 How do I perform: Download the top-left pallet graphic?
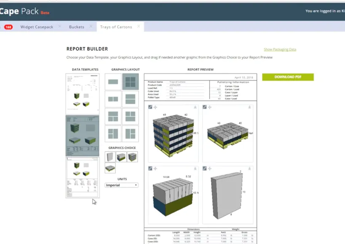click(x=195, y=107)
